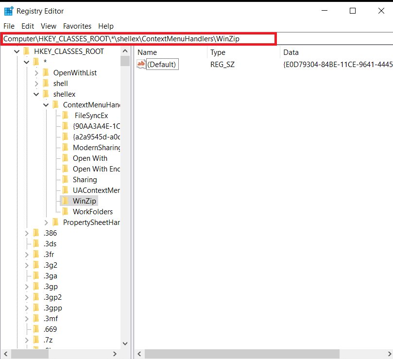This screenshot has height=359, width=393.
Task: Select the WinZip folder icon in tree
Action: coord(65,201)
